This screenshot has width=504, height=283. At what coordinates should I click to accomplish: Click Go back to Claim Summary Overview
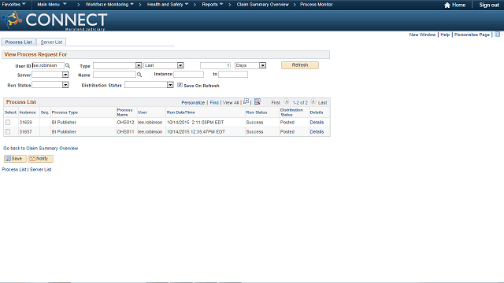click(x=40, y=149)
